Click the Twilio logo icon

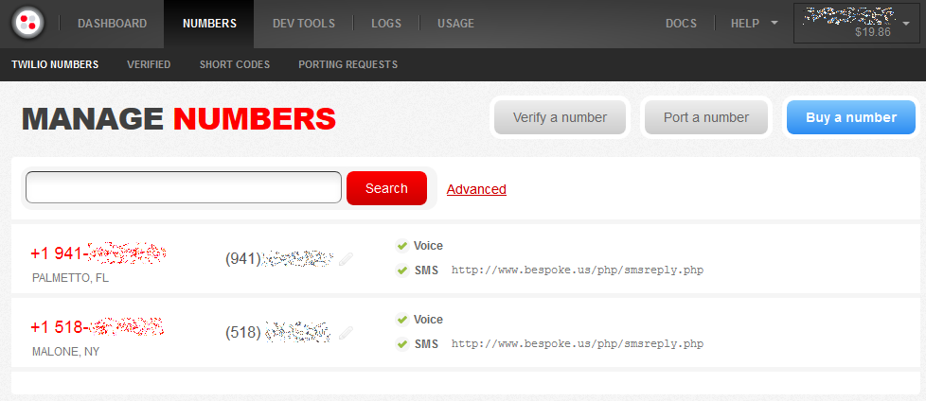(29, 24)
